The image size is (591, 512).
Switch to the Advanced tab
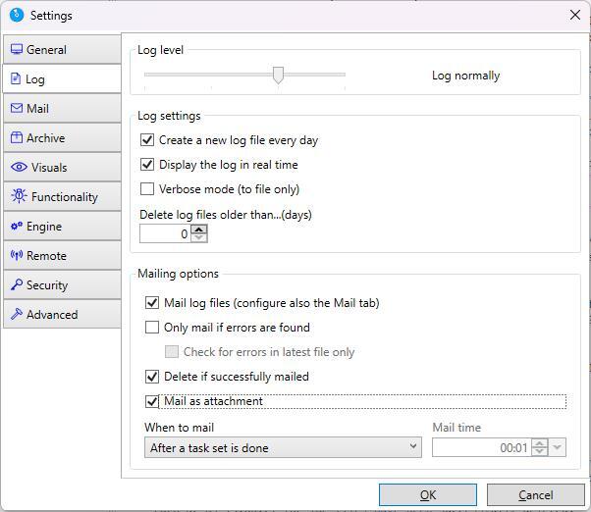[52, 315]
